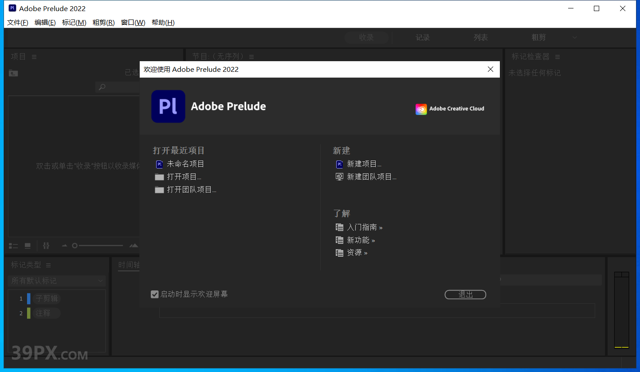
Task: Click the thumbnail zoom slider in 项目 panel
Action: click(98, 246)
